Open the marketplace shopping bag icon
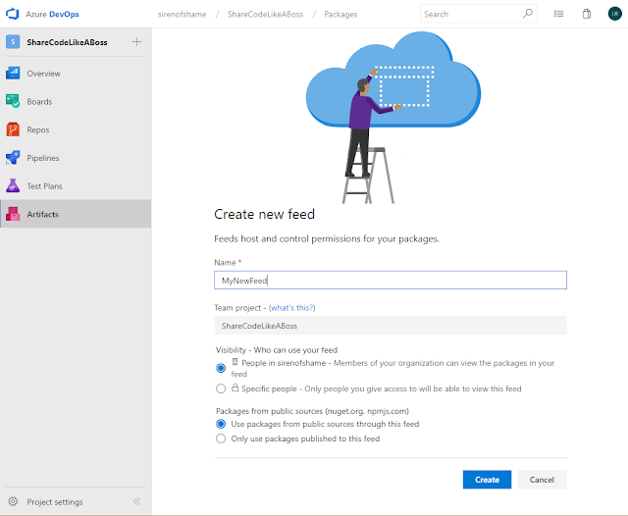Image resolution: width=628 pixels, height=516 pixels. pos(587,14)
